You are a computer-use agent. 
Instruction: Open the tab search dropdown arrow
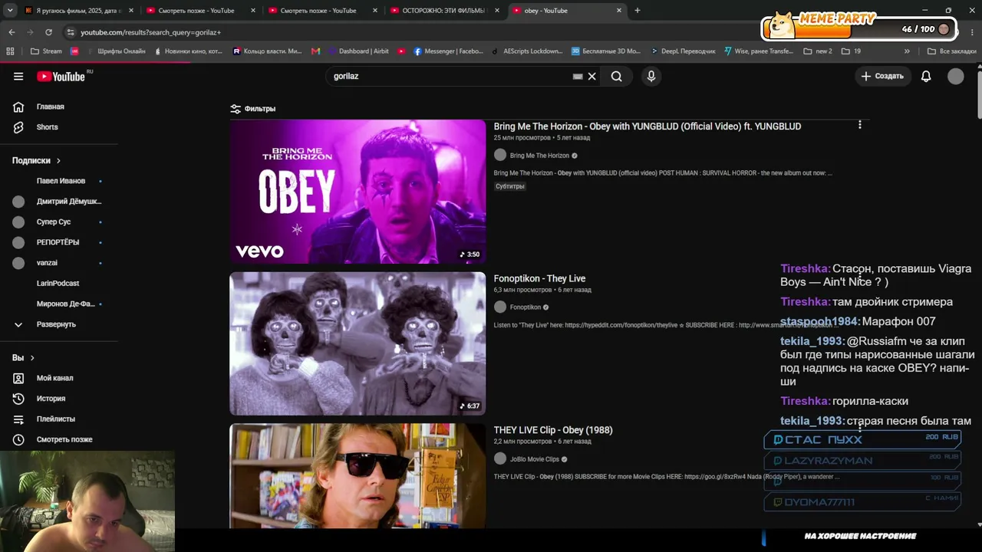tap(10, 11)
